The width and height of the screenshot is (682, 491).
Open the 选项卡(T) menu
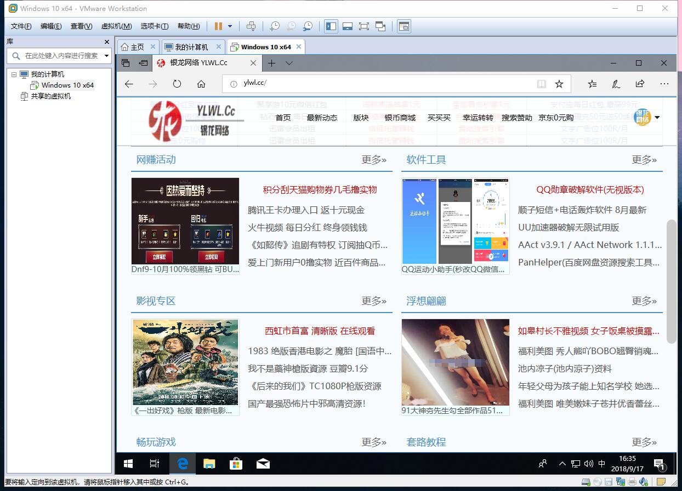pos(155,26)
